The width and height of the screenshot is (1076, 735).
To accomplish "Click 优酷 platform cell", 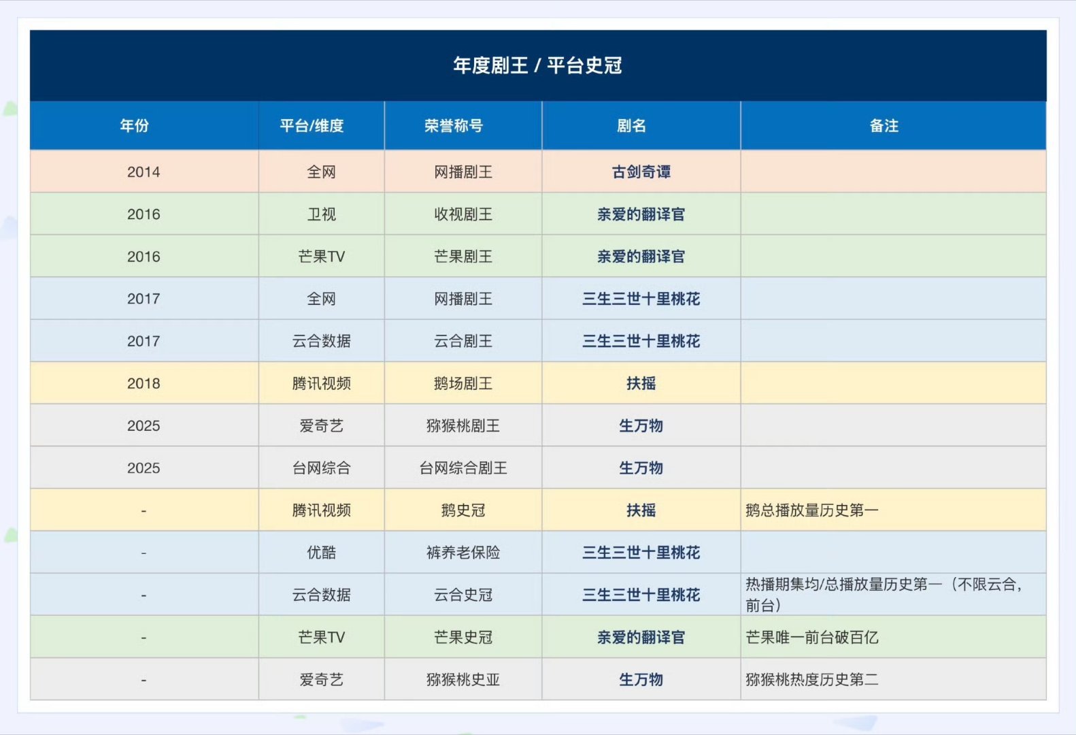I will [321, 553].
